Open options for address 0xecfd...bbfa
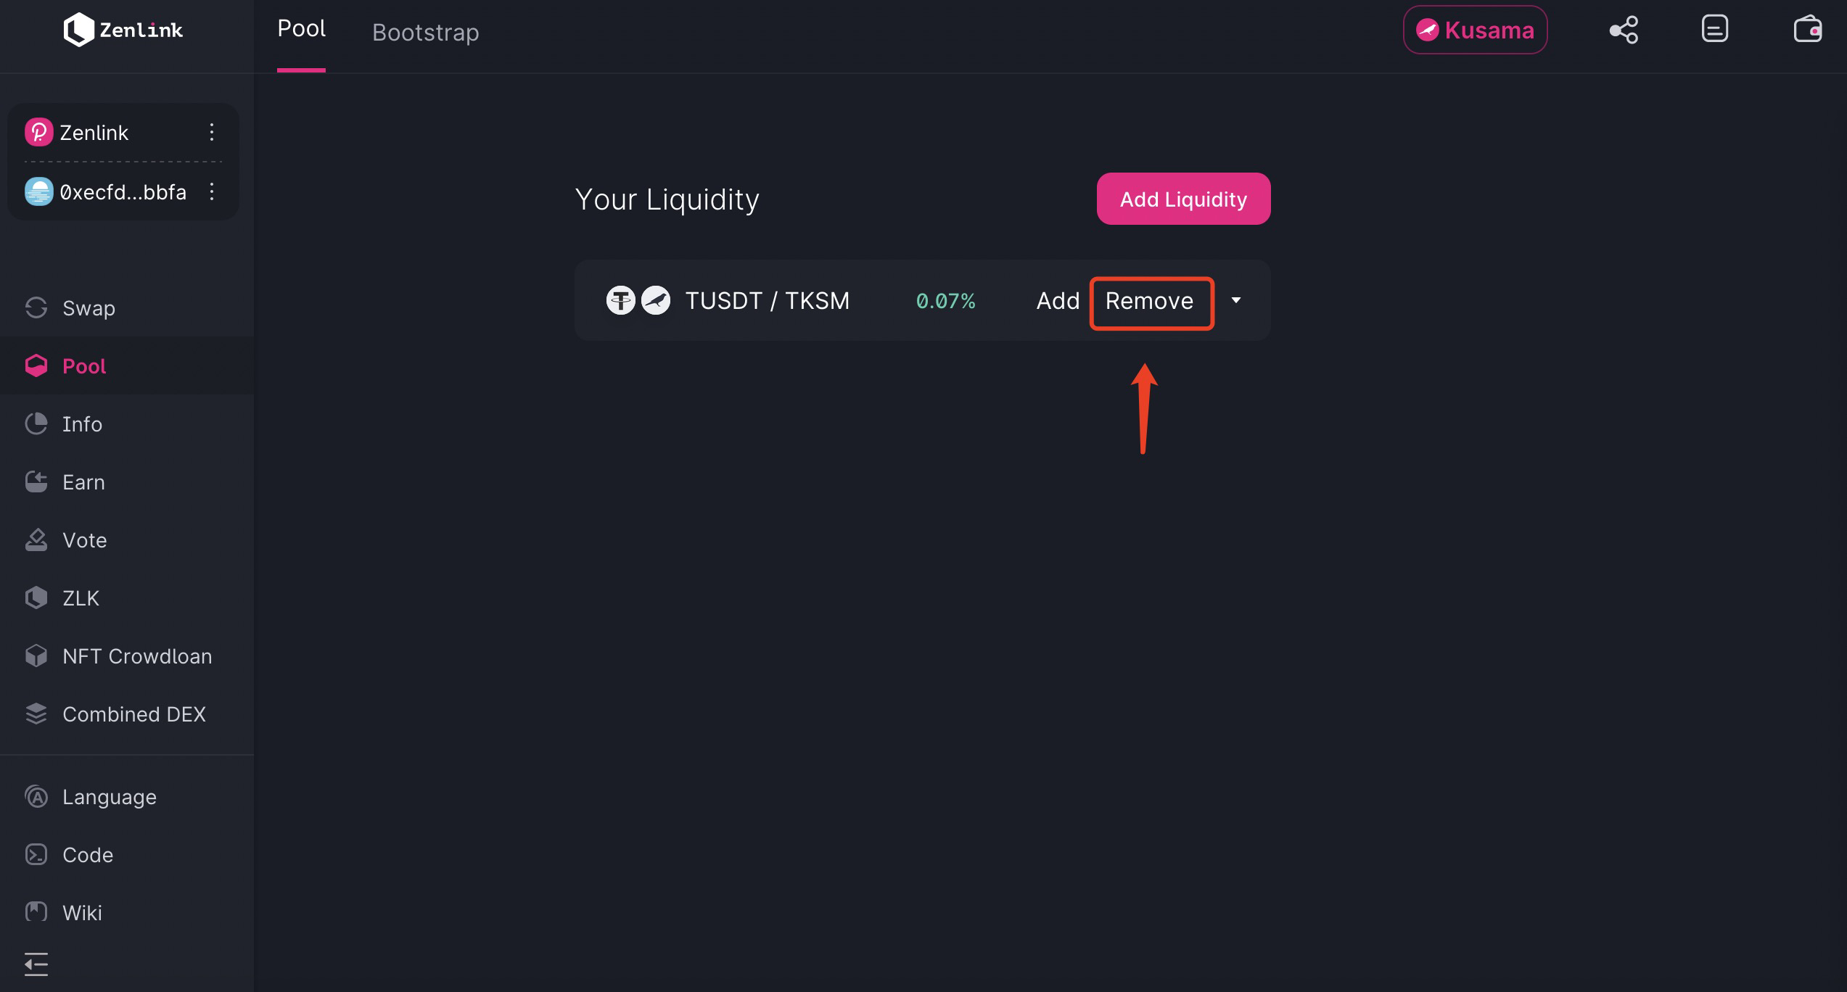The image size is (1847, 992). [x=211, y=191]
